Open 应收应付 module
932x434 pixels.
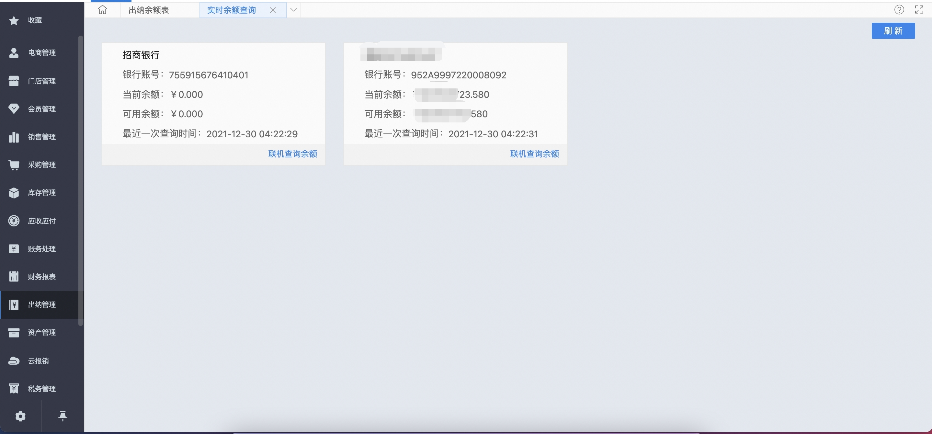pos(41,221)
